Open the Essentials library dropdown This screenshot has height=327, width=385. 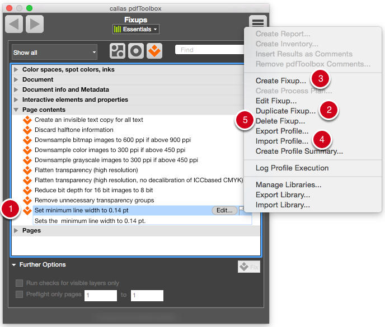tap(136, 29)
